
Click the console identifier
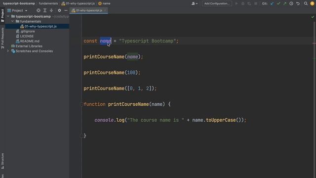click(104, 120)
